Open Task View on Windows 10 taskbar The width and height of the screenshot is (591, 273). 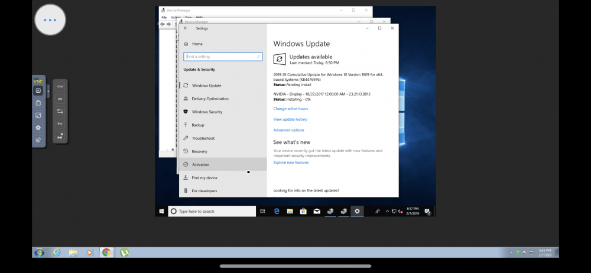[x=263, y=211]
